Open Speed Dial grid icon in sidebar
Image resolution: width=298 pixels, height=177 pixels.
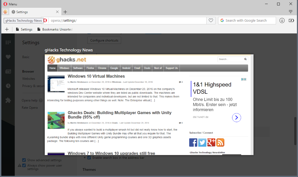(x=8, y=42)
